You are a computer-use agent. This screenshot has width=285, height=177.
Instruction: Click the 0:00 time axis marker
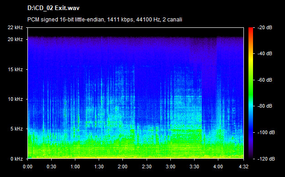pyautogui.click(x=27, y=167)
